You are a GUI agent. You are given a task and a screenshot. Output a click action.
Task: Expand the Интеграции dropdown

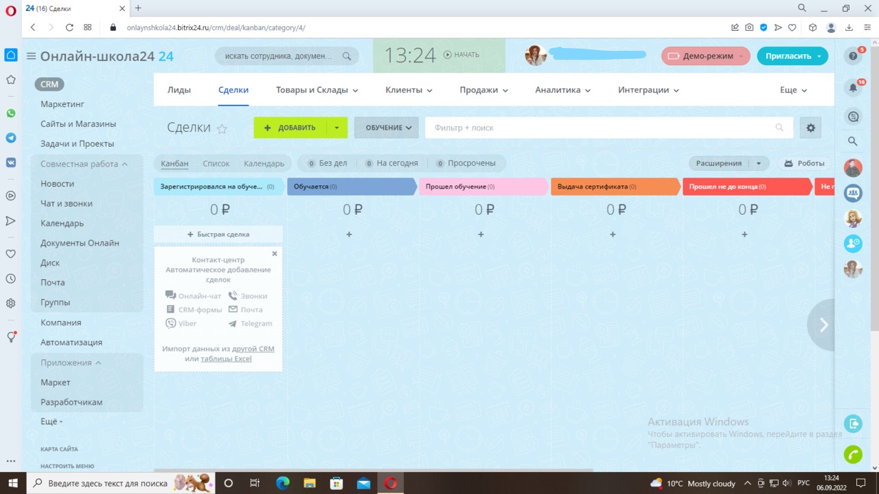point(649,90)
